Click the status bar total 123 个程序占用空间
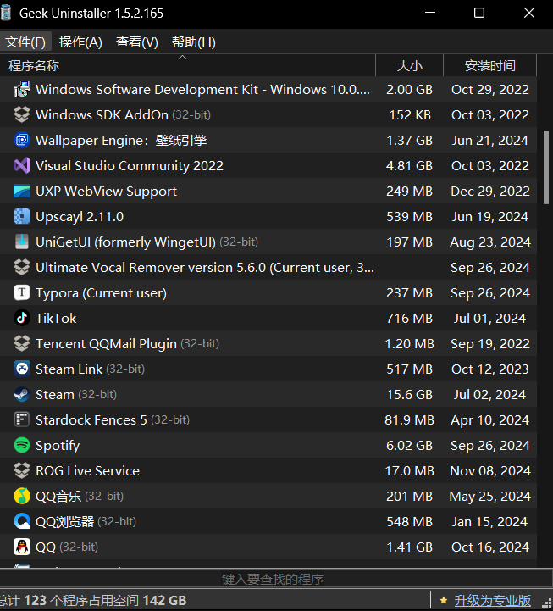This screenshot has height=611, width=553. click(x=93, y=601)
